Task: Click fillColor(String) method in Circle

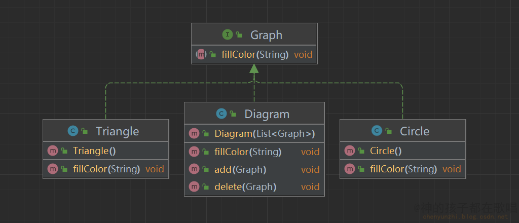Action: pos(403,169)
